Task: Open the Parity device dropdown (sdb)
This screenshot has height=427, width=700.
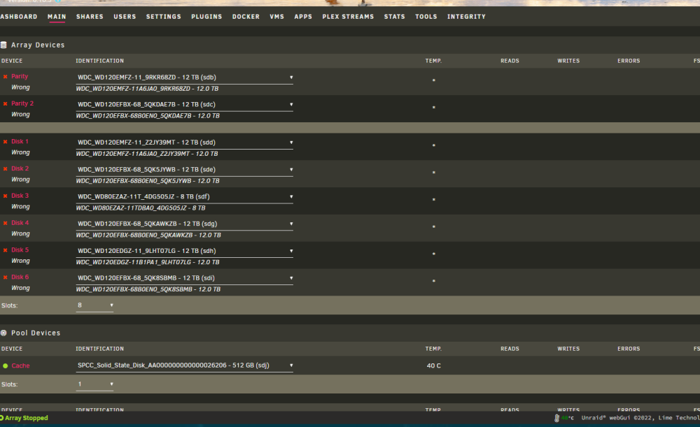Action: [x=184, y=78]
